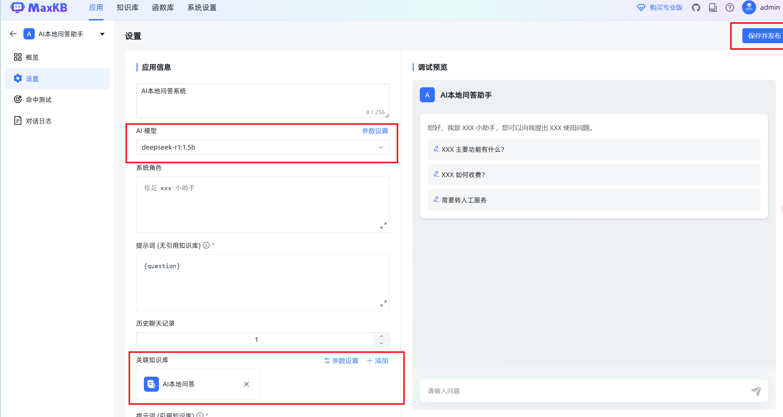Switch to the 系统设置 tab
The height and width of the screenshot is (417, 783).
click(x=201, y=7)
